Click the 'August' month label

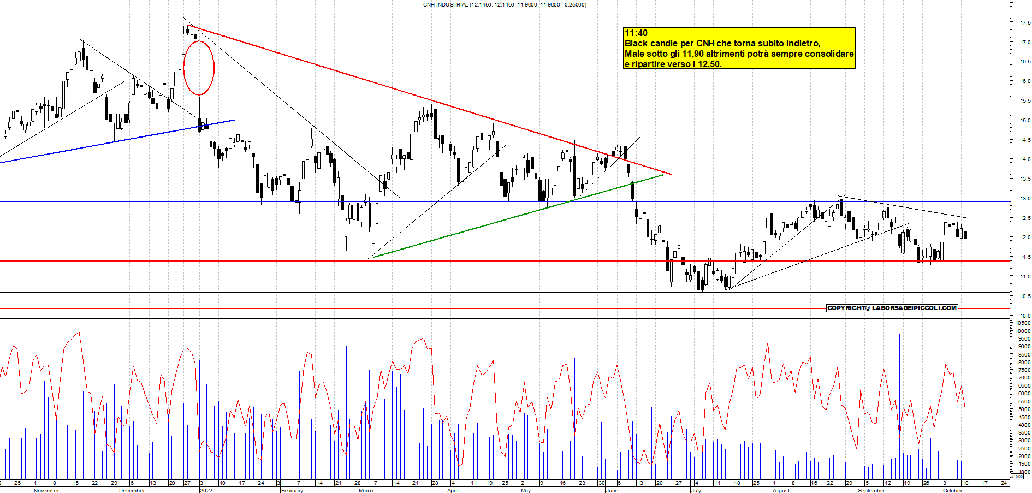781,490
